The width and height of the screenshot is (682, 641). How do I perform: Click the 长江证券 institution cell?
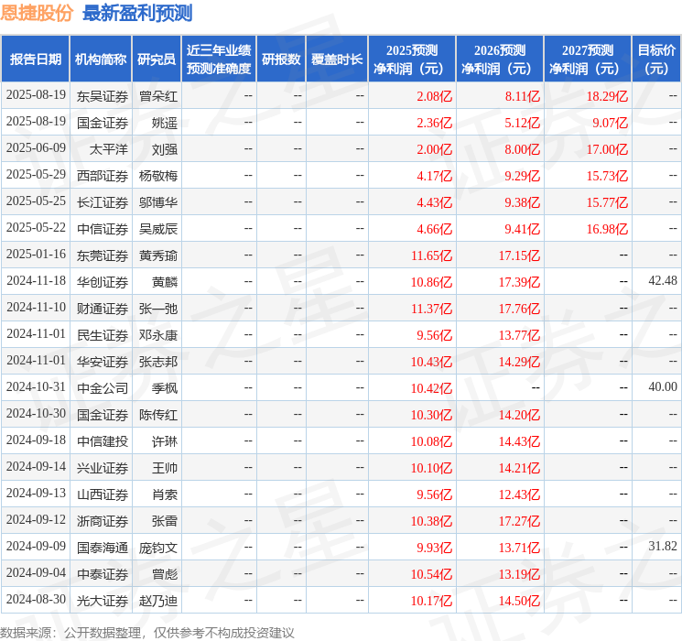click(x=103, y=202)
